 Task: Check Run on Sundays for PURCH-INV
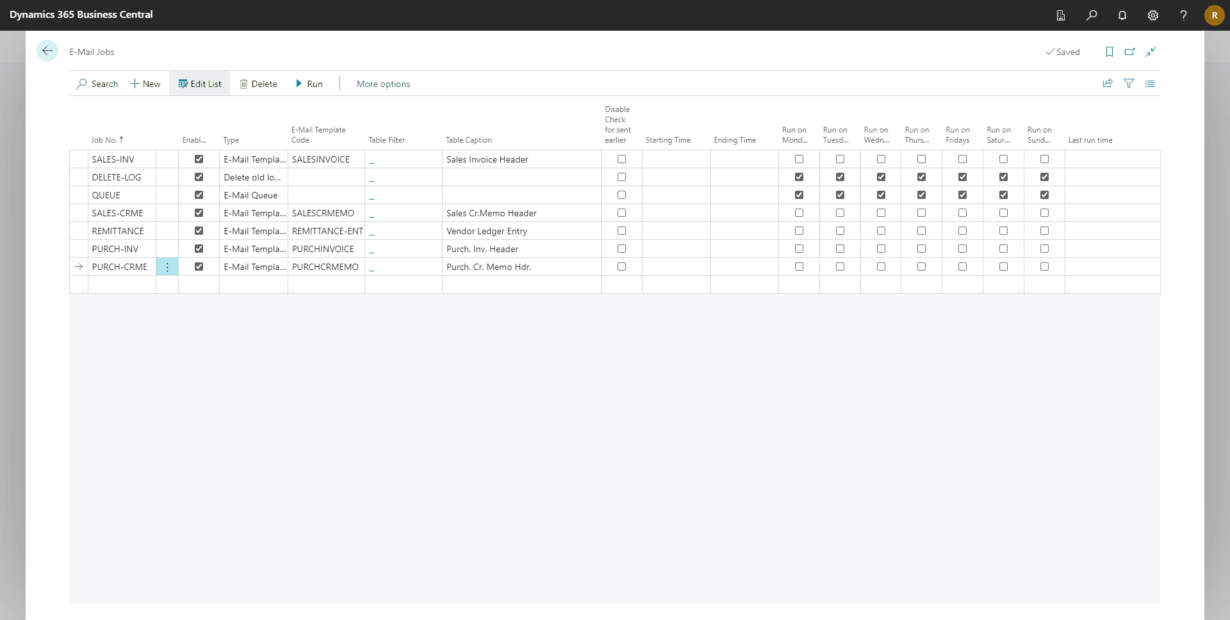point(1044,249)
